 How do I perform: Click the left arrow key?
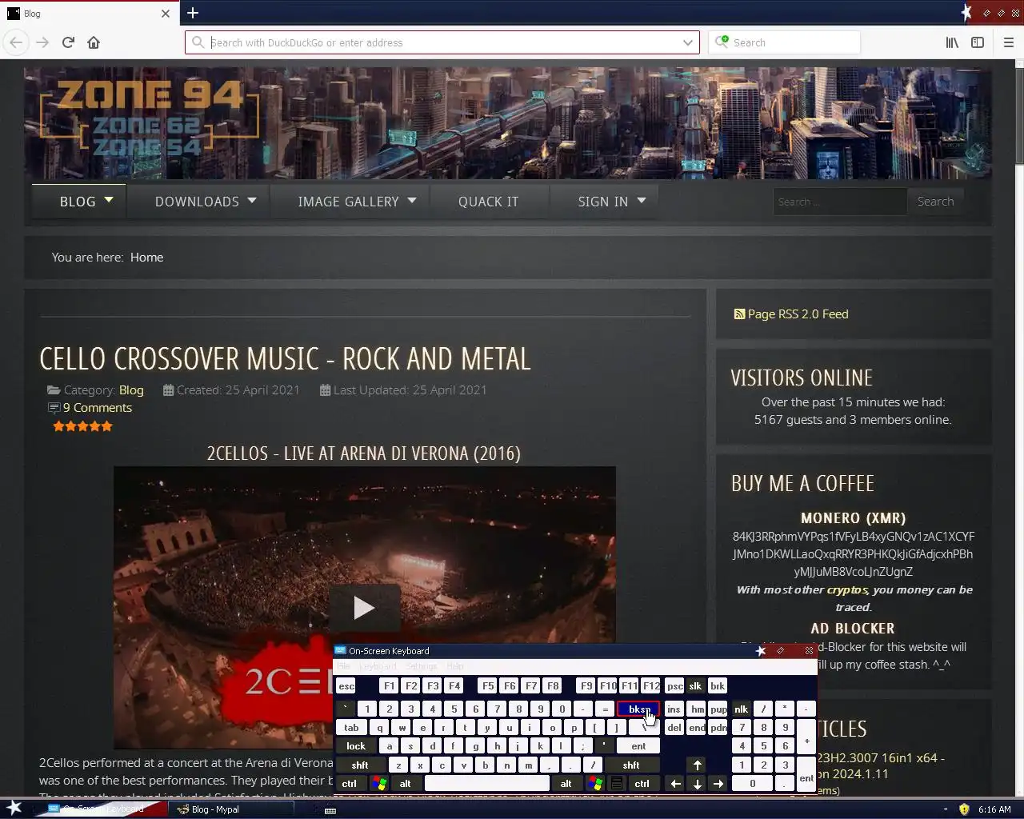(x=675, y=783)
